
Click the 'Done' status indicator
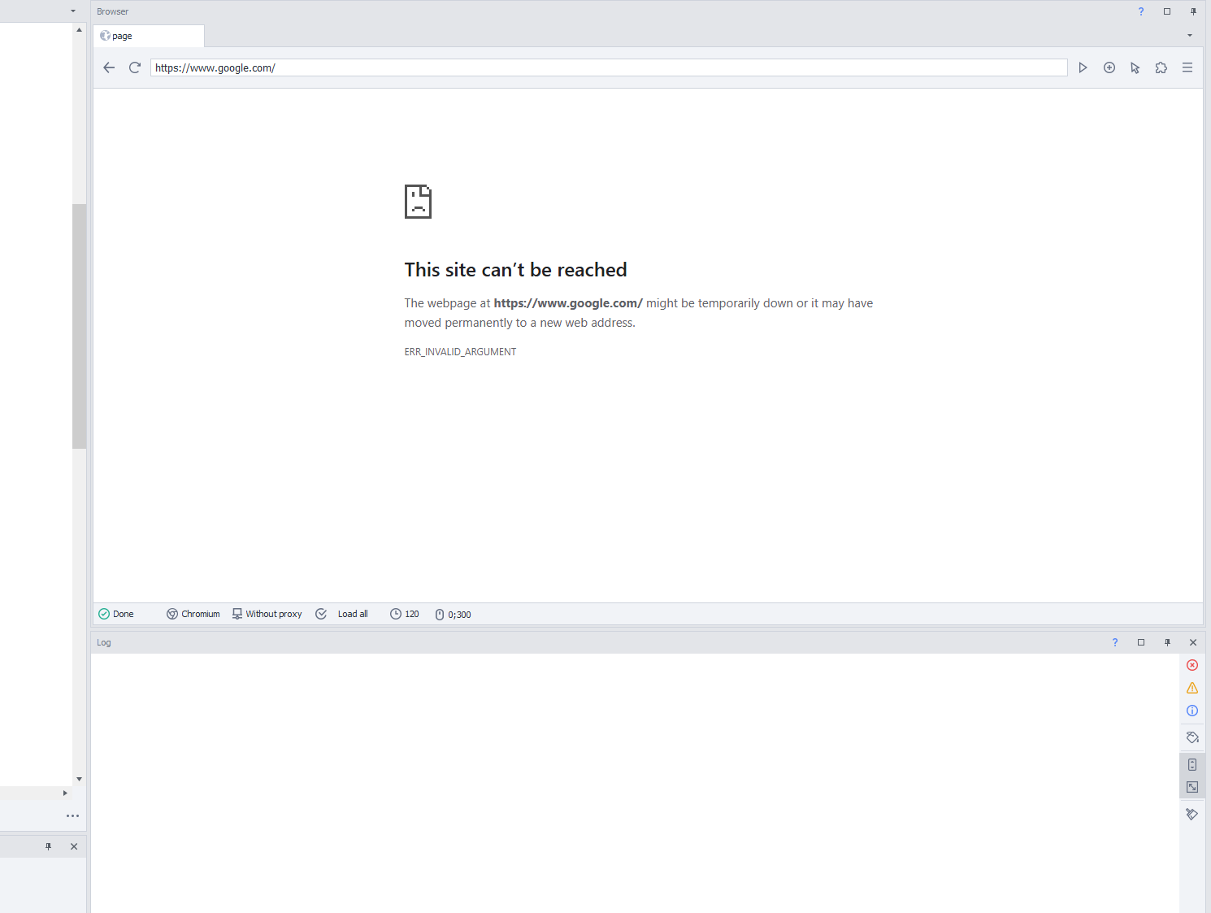click(x=116, y=614)
